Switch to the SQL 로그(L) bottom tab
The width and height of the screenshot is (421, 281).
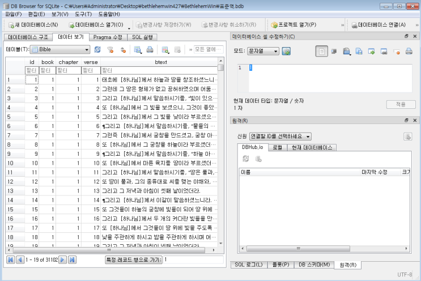point(249,265)
